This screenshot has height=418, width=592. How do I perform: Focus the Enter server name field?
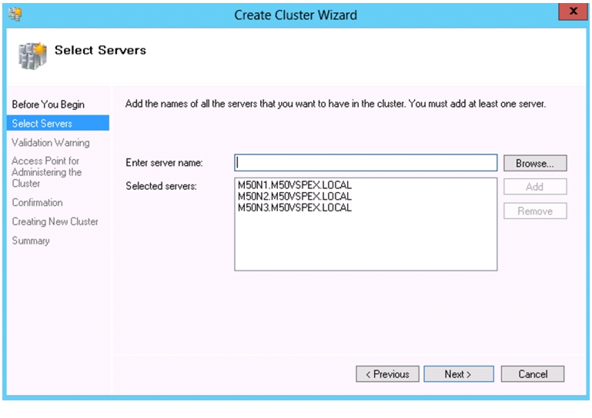click(x=366, y=162)
